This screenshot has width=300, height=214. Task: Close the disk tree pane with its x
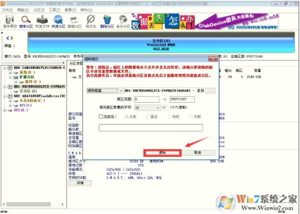pyautogui.click(x=63, y=63)
